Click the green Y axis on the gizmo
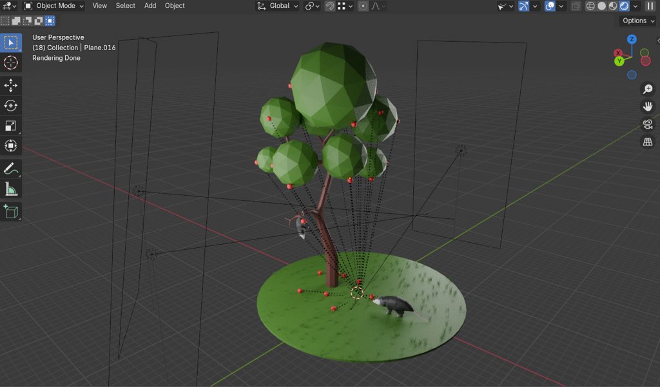The image size is (660, 387). [x=619, y=61]
